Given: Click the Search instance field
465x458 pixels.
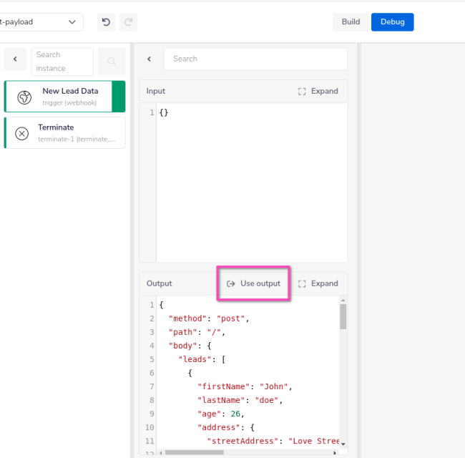Looking at the screenshot, I should tap(62, 62).
